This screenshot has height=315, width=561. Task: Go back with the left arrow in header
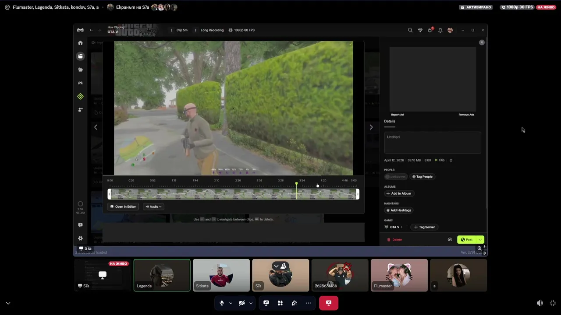pyautogui.click(x=91, y=30)
